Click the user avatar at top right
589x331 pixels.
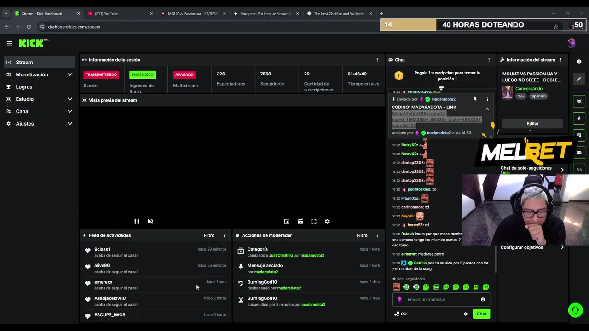click(x=572, y=43)
